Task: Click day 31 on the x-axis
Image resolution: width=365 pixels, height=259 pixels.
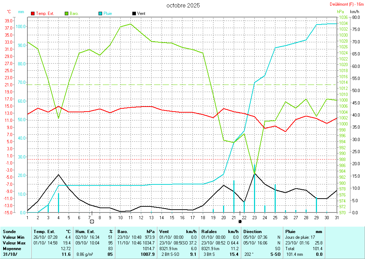Action: point(337,217)
